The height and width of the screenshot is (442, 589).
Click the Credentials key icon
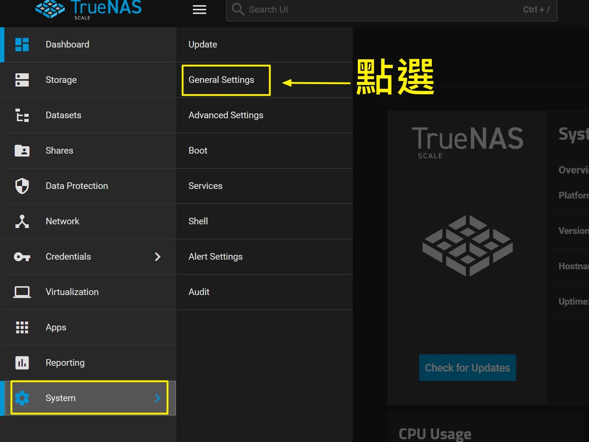tap(22, 257)
